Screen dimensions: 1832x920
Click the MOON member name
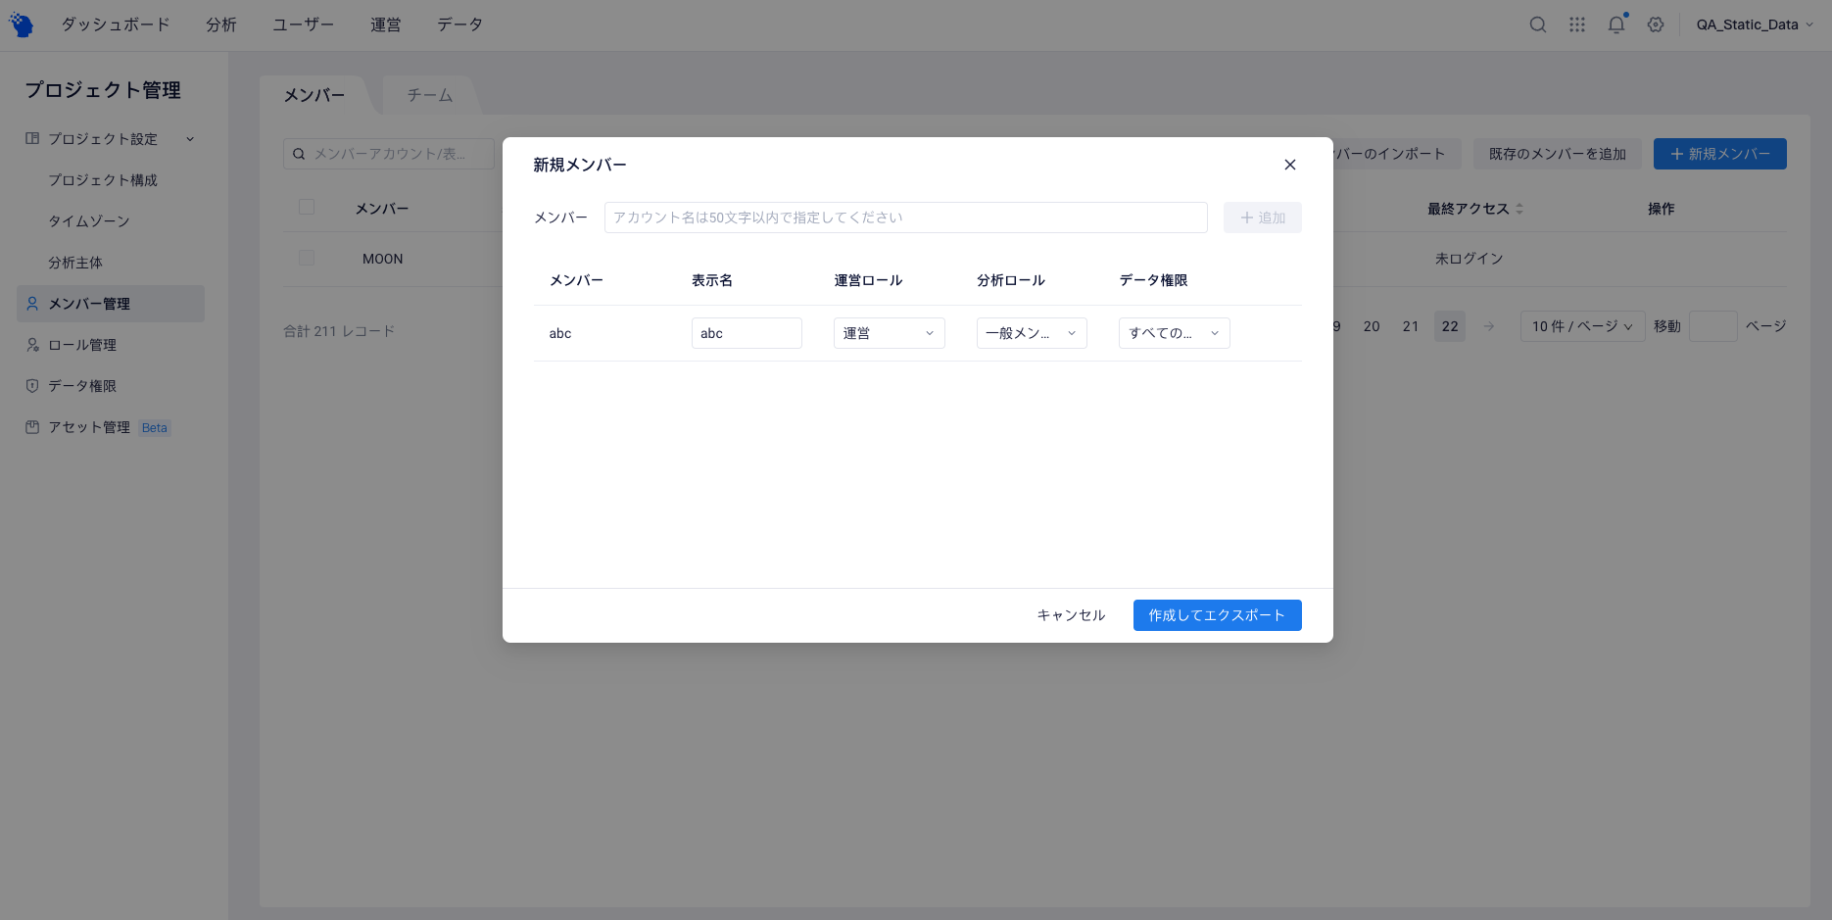[383, 259]
